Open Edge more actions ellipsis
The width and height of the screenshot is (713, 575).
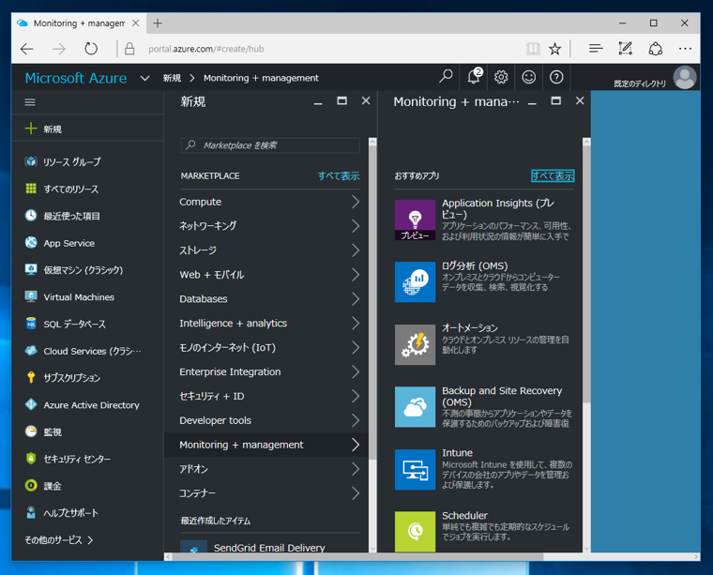[685, 48]
